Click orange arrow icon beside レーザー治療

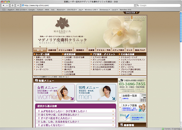[35, 54]
